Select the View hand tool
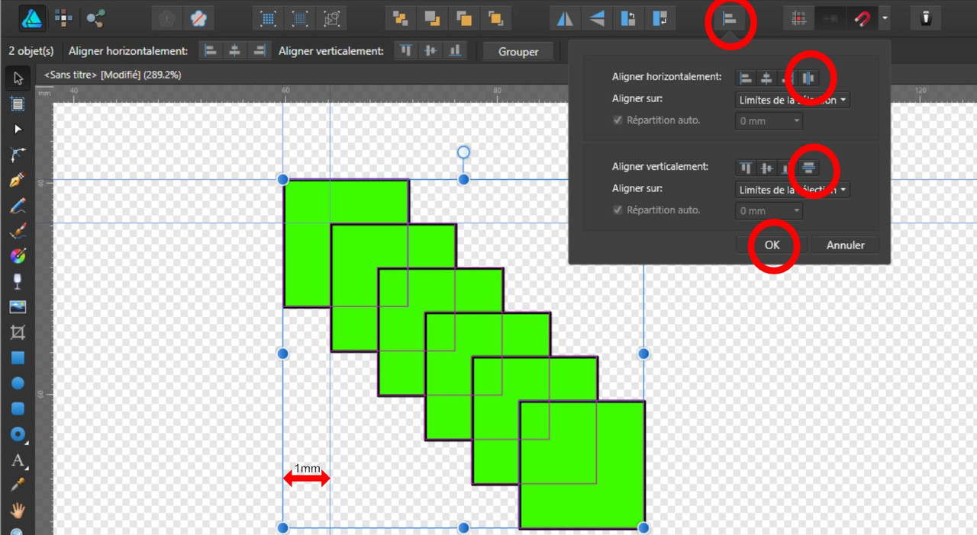 18,510
